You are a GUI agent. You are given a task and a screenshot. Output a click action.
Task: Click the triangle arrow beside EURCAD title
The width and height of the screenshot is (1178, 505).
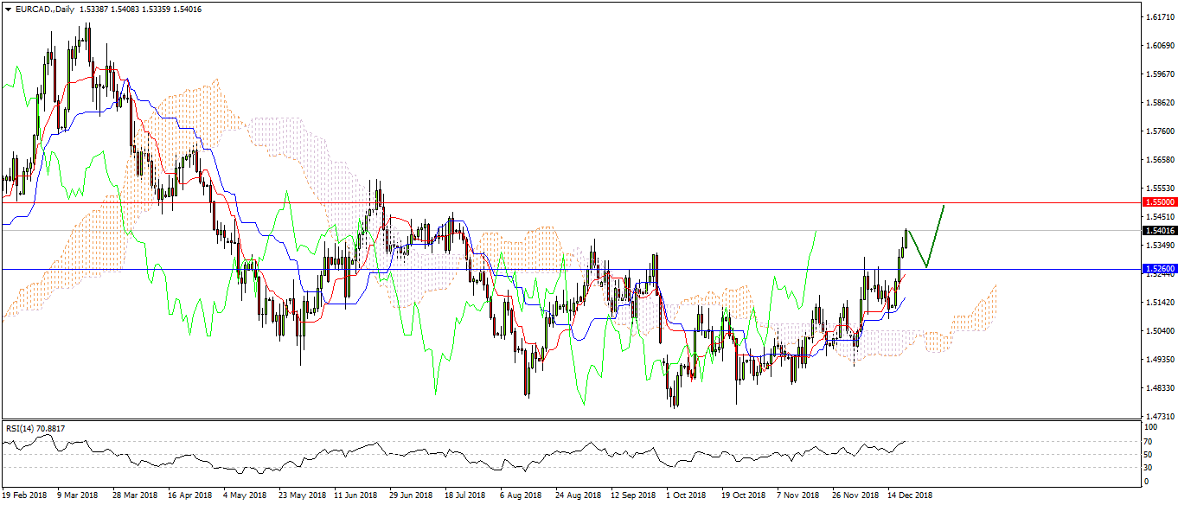pyautogui.click(x=8, y=7)
